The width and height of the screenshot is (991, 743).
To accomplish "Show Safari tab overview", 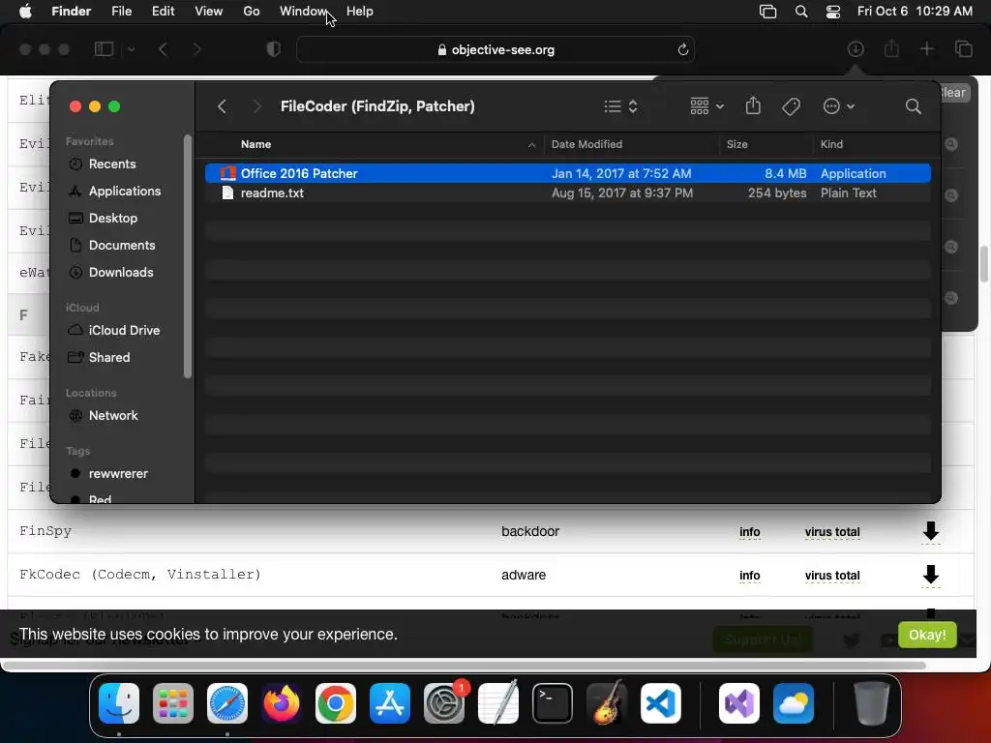I will [964, 48].
